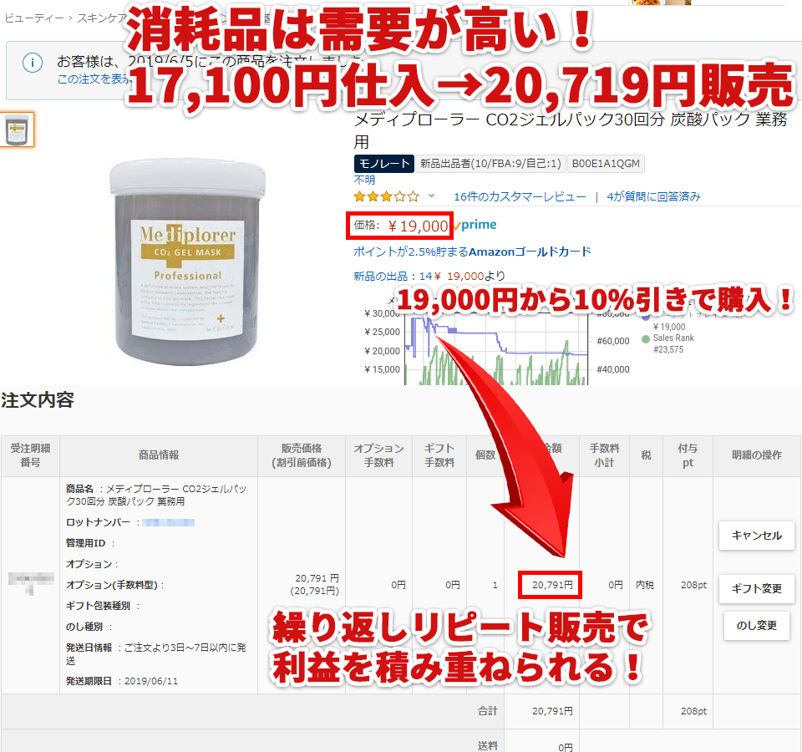Open the 不明 link
Image resolution: width=802 pixels, height=752 pixels.
(364, 180)
